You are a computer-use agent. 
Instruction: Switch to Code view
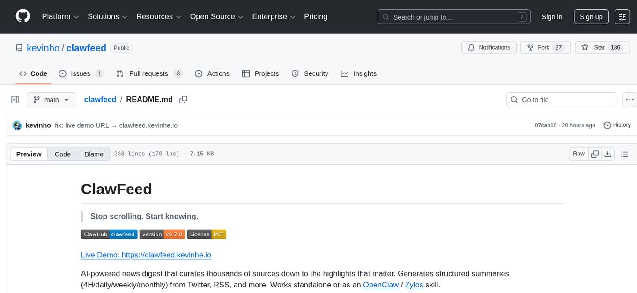63,154
